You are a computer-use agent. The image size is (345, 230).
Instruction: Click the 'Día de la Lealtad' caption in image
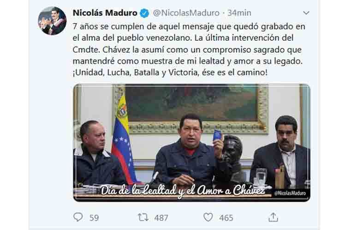[183, 190]
